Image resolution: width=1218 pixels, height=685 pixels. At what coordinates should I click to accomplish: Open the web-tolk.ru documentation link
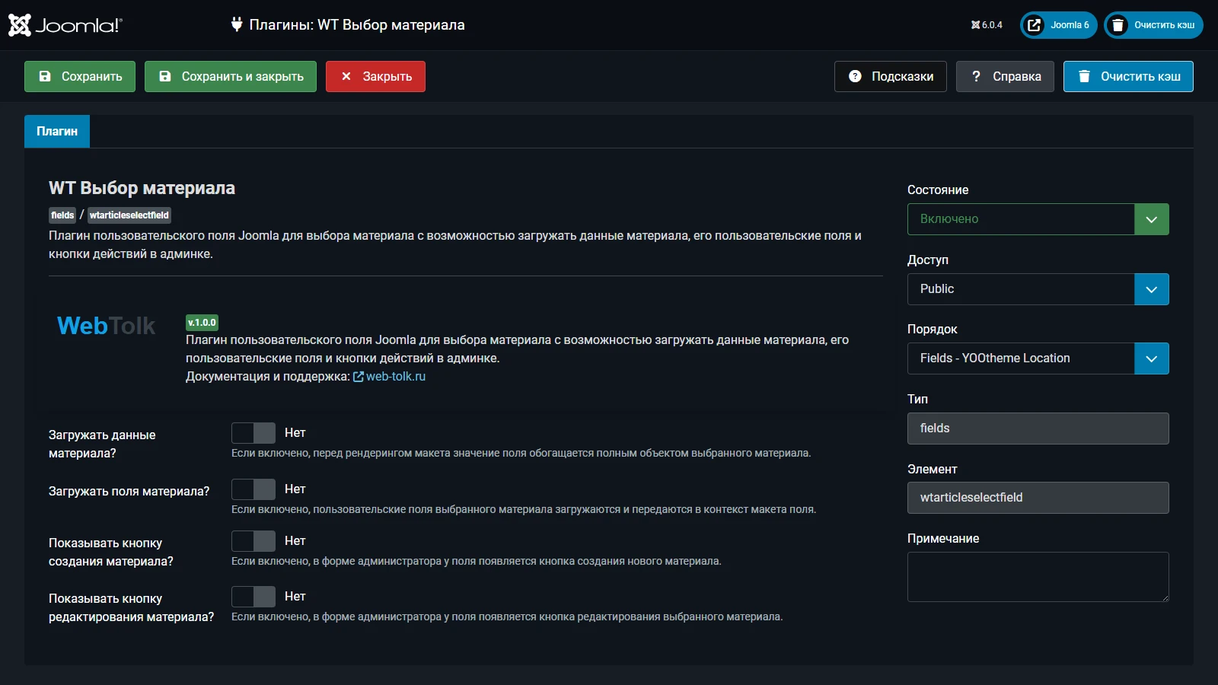pos(395,377)
